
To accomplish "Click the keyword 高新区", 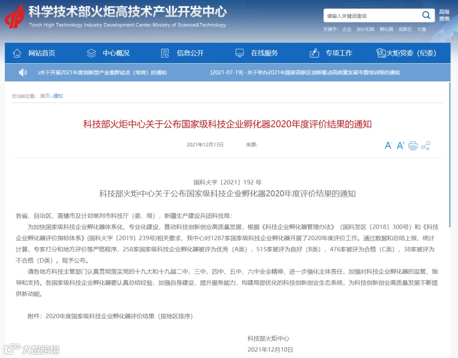I will pyautogui.click(x=405, y=29).
